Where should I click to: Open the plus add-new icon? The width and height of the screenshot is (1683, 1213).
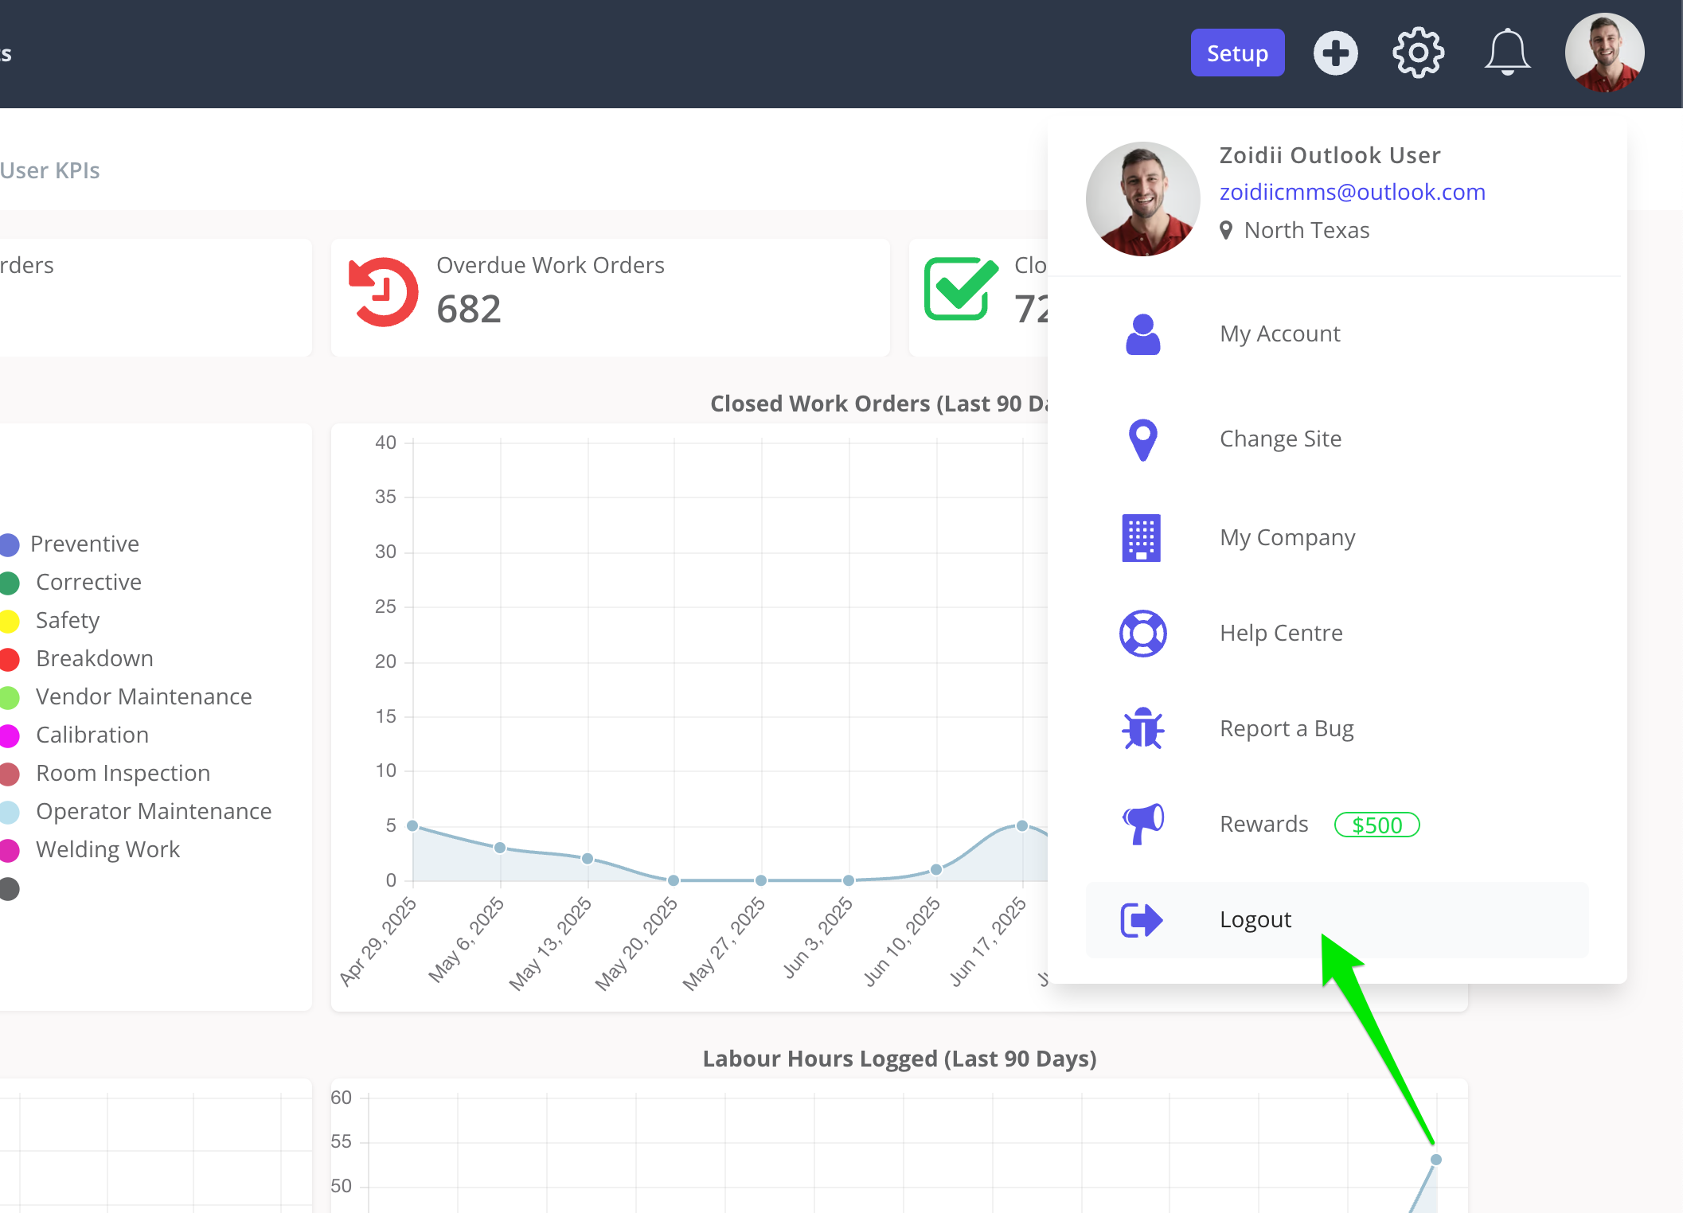pos(1336,53)
